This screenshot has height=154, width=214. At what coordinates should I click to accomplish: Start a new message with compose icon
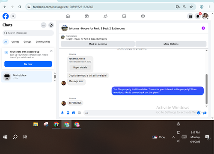click(x=51, y=25)
